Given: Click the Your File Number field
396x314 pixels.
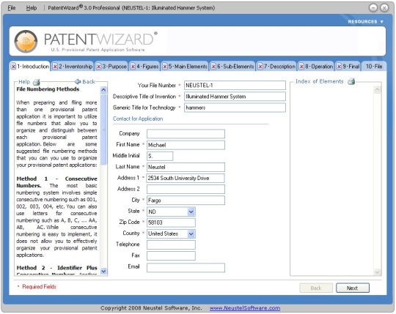Looking at the screenshot, I should click(235, 86).
